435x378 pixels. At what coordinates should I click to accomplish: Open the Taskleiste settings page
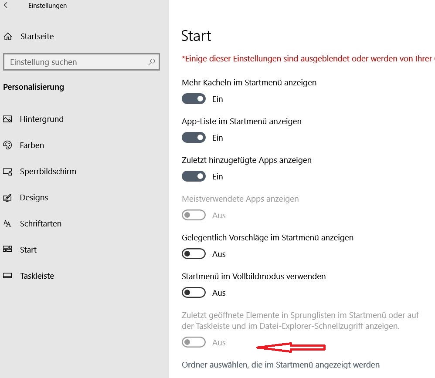click(x=37, y=276)
